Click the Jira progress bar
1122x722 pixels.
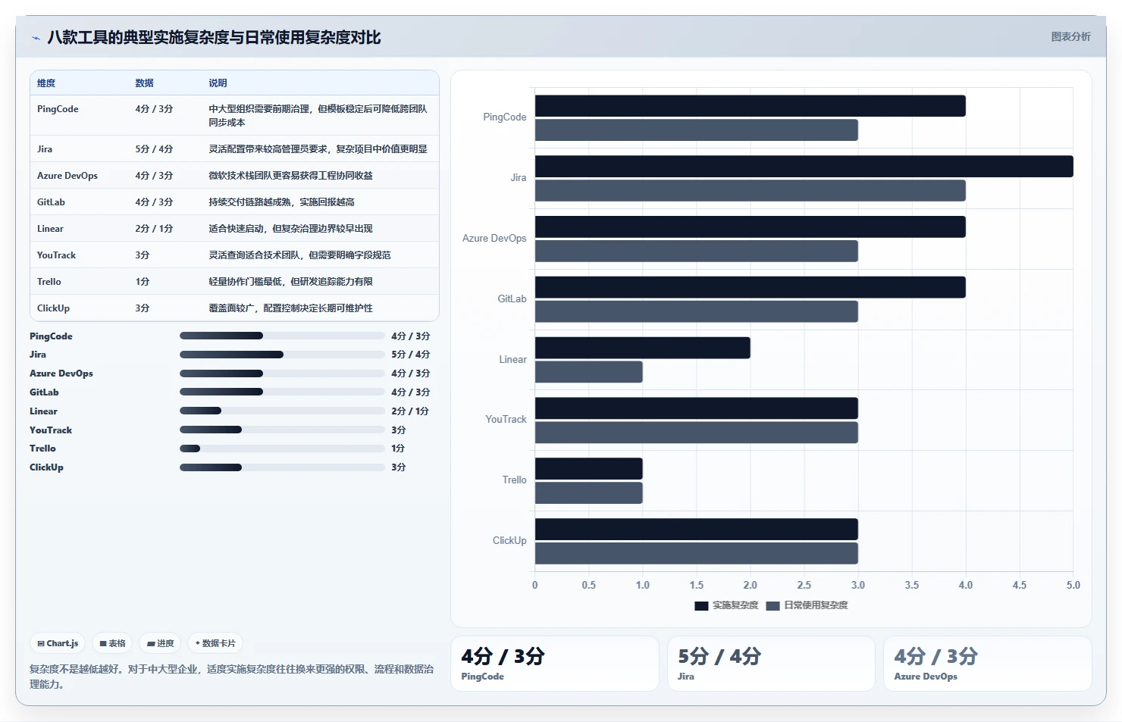coord(282,355)
